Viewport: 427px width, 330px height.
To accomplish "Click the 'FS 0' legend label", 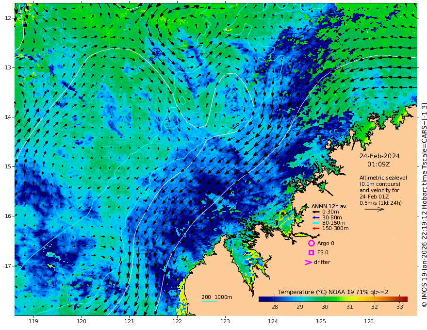I will click(x=323, y=253).
